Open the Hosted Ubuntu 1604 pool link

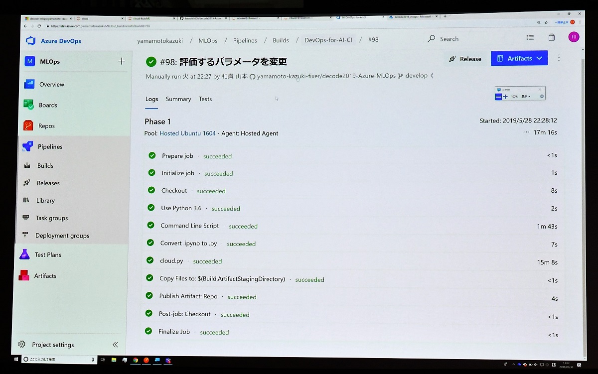pos(187,133)
